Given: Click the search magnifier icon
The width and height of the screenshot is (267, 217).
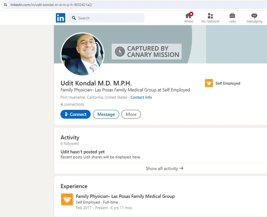Looking at the screenshot, I should point(74,18).
